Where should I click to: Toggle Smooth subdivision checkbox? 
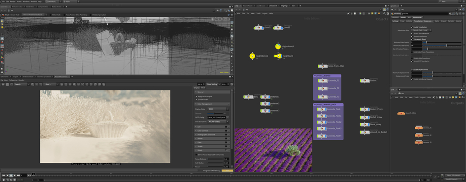click(412, 36)
